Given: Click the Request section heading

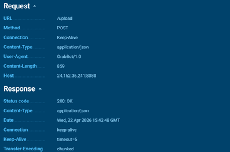Looking at the screenshot, I should [x=17, y=7].
